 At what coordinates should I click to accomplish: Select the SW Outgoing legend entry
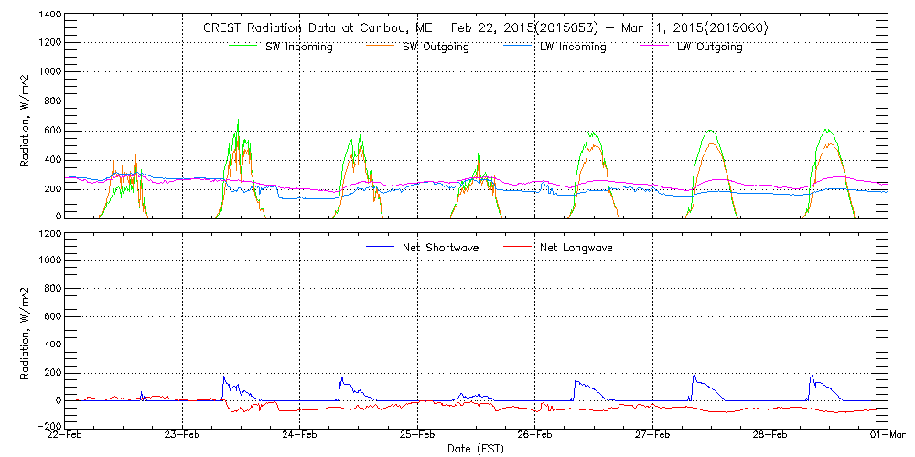click(x=436, y=48)
